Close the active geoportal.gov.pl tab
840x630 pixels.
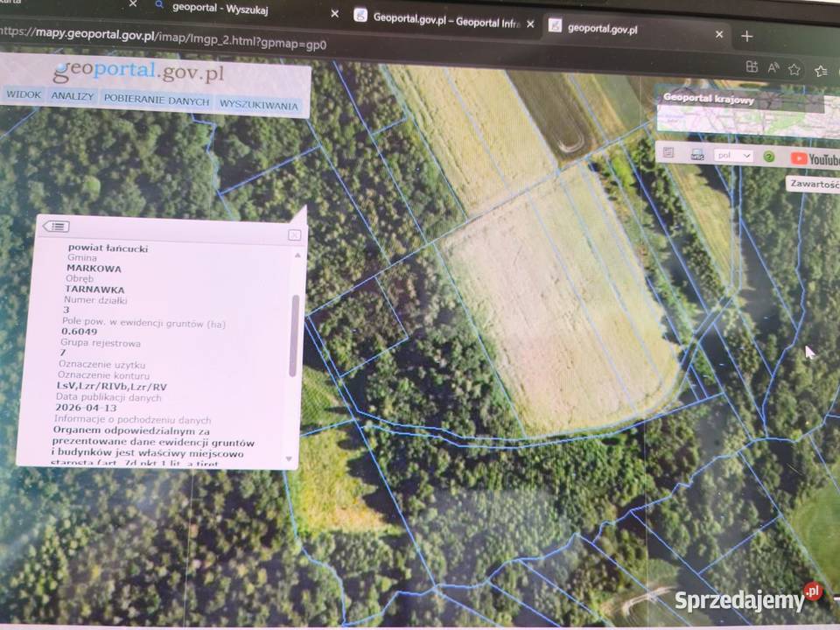(x=719, y=34)
